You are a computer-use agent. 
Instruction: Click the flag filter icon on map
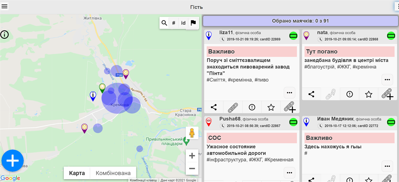click(193, 23)
